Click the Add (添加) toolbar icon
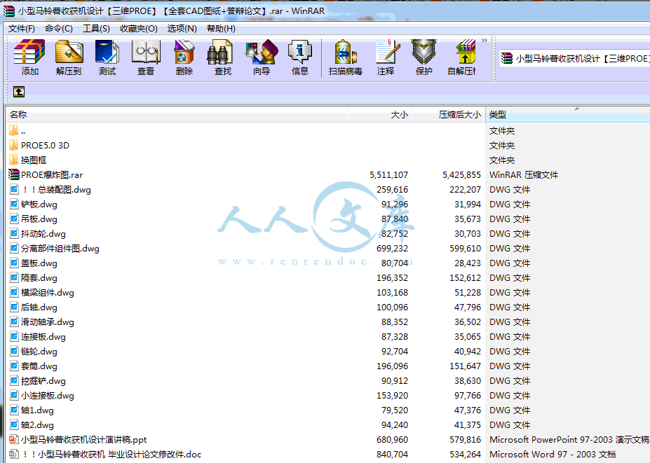The image size is (650, 463). (x=29, y=57)
